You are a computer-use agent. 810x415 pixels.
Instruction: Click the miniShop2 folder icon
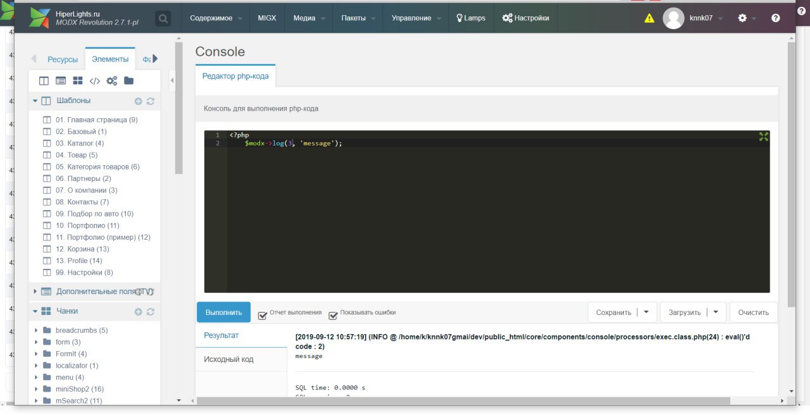tap(47, 389)
